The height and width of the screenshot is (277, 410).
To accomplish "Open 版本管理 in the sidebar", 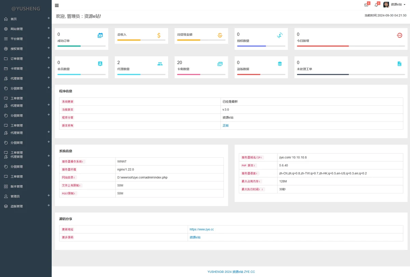I will click(x=16, y=187).
